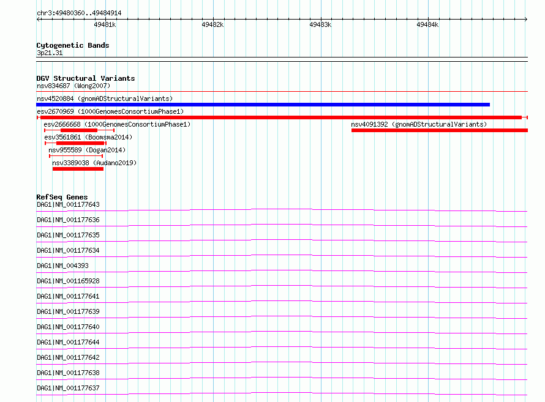
Task: Open the DAG1|NM_001177634 transcript
Action: coord(68,250)
